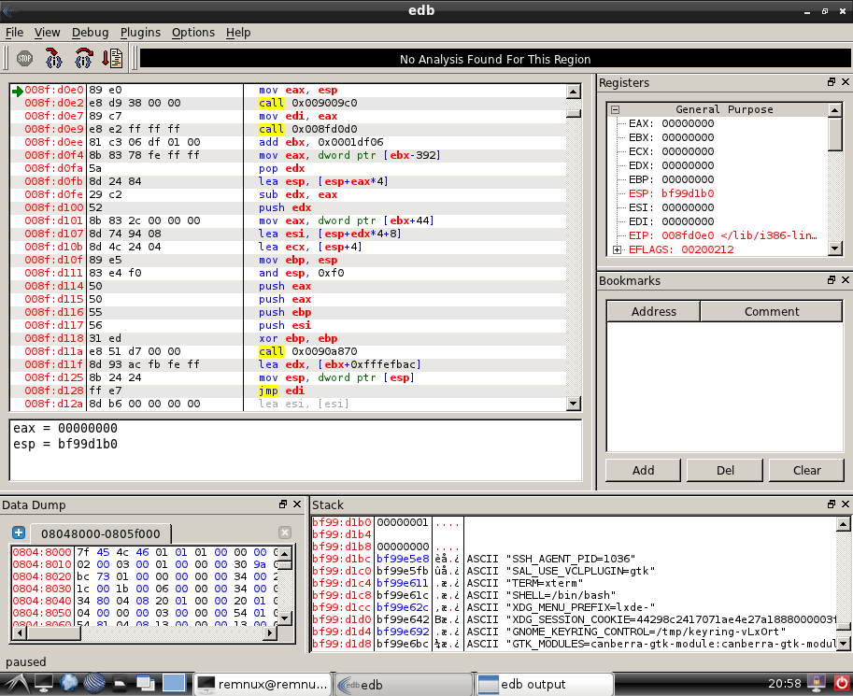Click the Step Over toolbar icon
853x696 pixels.
point(83,58)
